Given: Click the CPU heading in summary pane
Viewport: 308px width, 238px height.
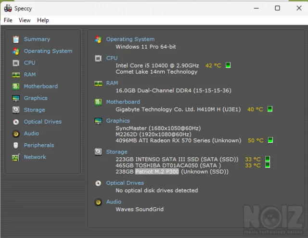Looking at the screenshot, I should 112,58.
